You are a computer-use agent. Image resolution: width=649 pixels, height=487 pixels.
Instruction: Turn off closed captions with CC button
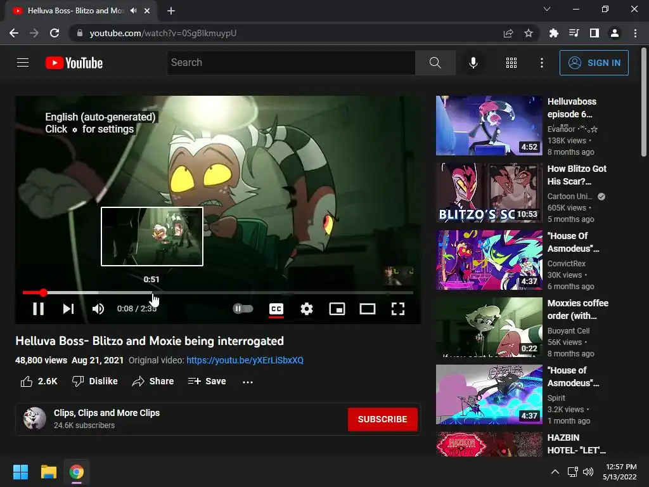tap(276, 309)
